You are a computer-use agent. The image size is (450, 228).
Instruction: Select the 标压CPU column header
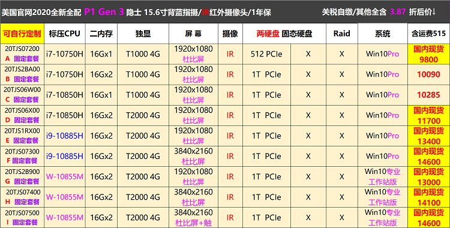[x=65, y=34]
